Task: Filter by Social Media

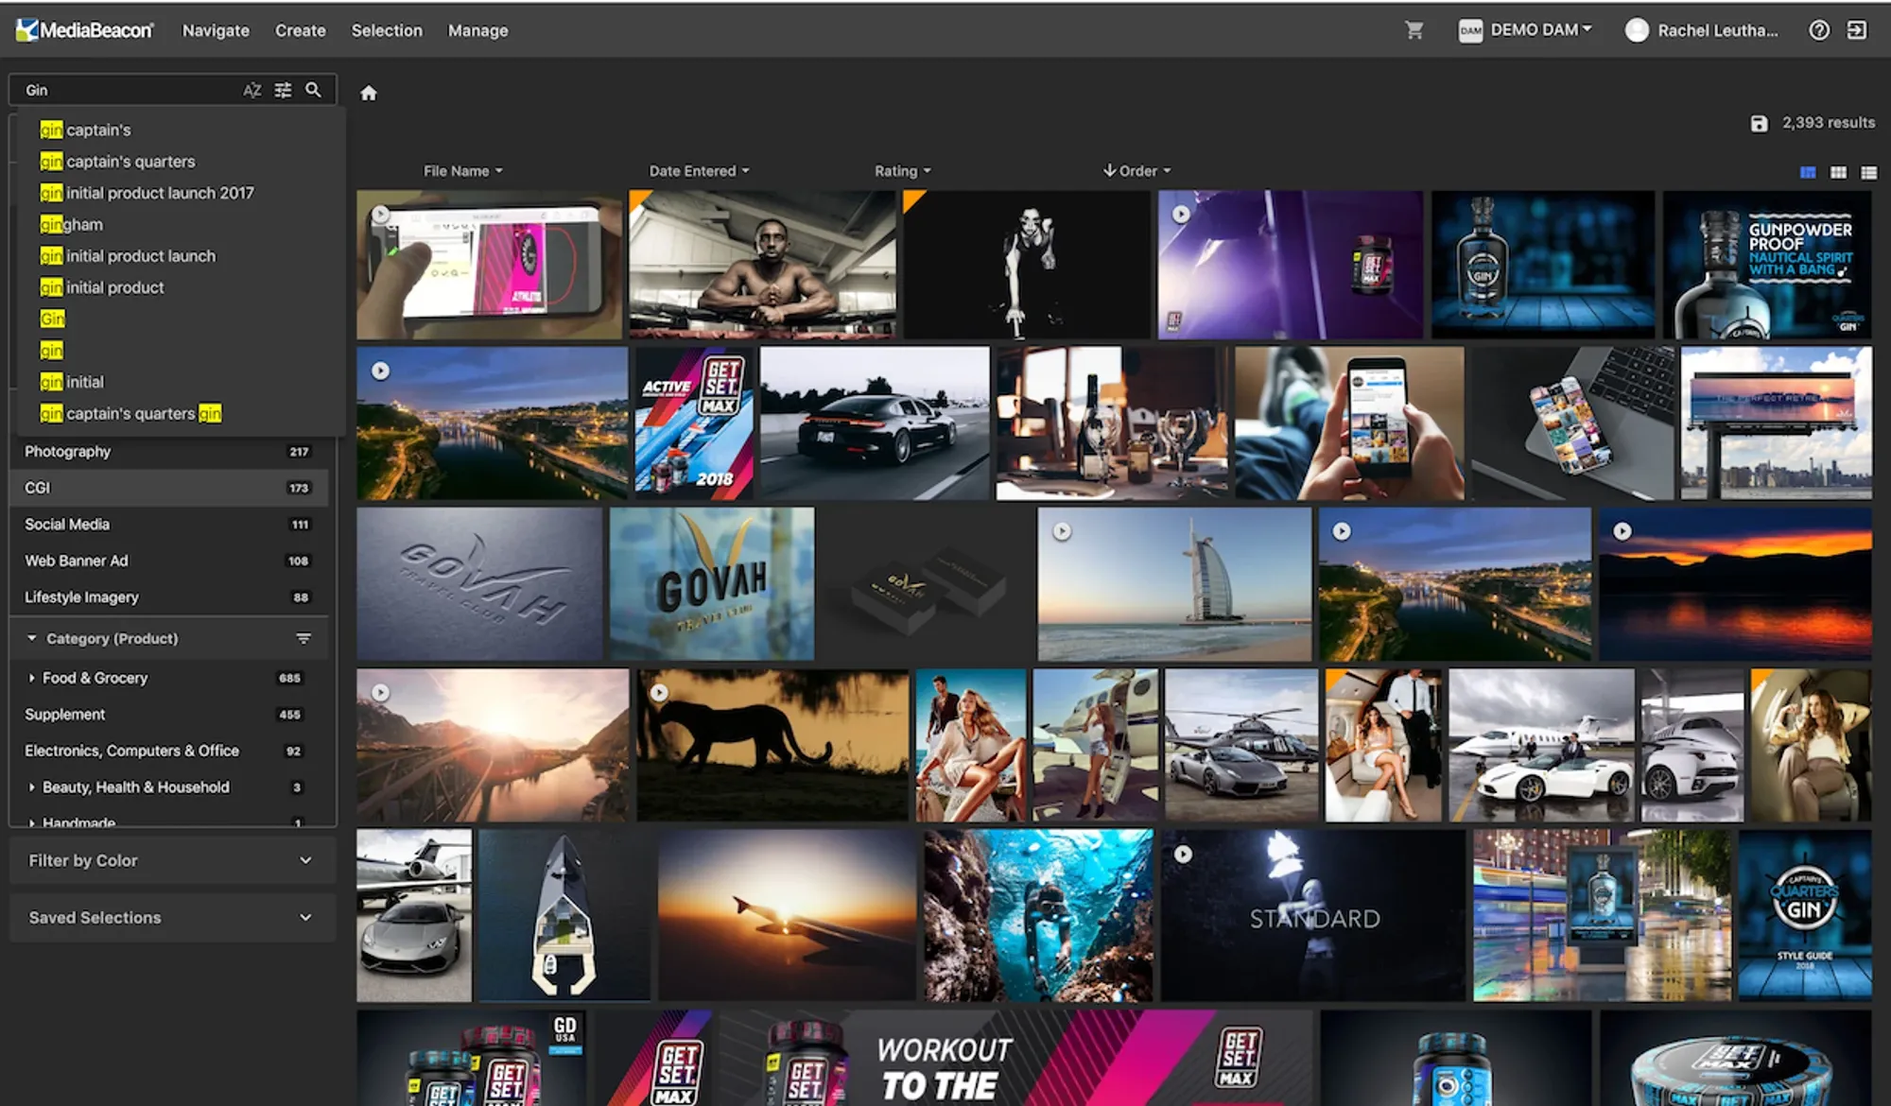Action: click(x=168, y=524)
